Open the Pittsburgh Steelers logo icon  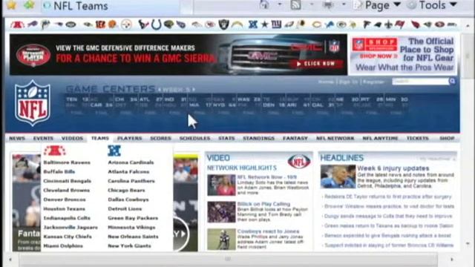pos(126,24)
